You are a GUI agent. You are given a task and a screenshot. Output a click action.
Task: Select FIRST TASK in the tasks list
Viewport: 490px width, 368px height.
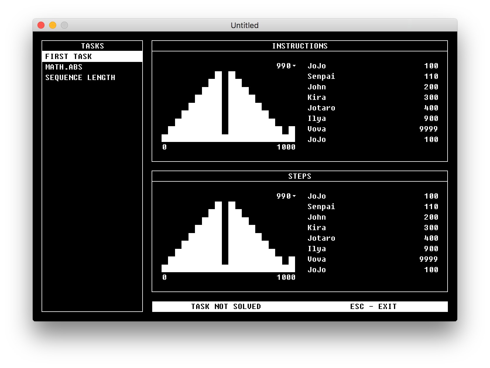92,56
